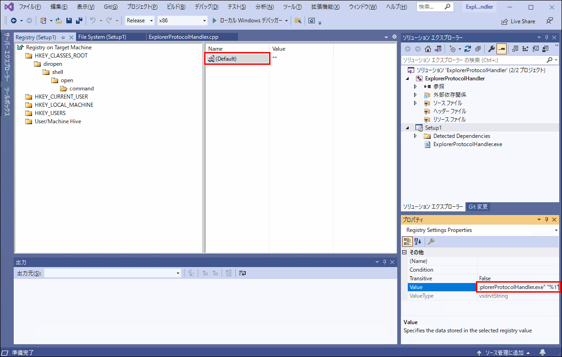Switch to the Git 変更 tab
Screen dimensions: 562x357
pyautogui.click(x=478, y=207)
